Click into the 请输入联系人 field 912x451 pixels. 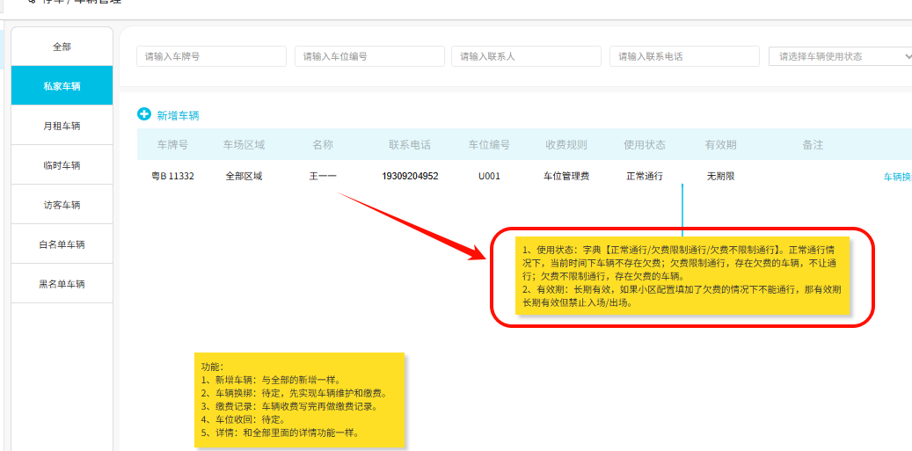click(526, 56)
